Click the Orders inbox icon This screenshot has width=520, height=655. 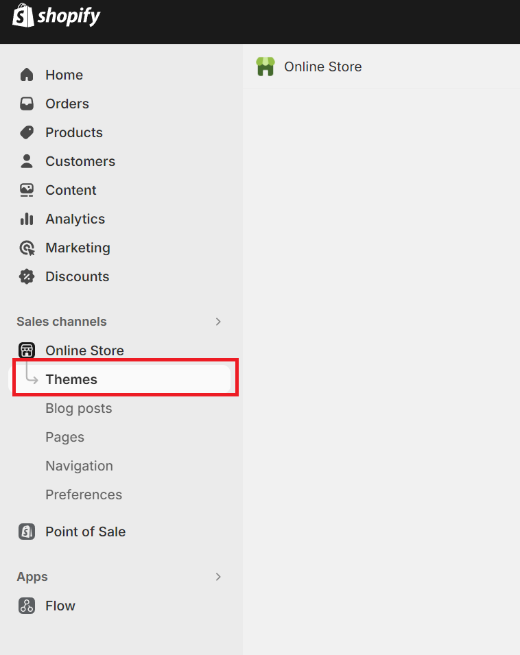pyautogui.click(x=27, y=104)
